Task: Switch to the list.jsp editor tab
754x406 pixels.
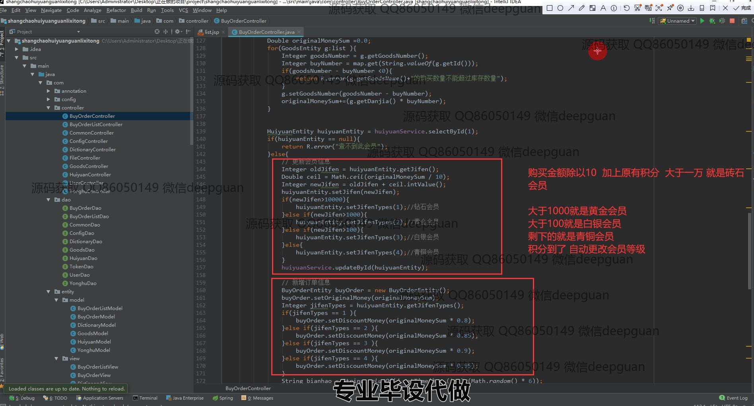Action: click(211, 32)
